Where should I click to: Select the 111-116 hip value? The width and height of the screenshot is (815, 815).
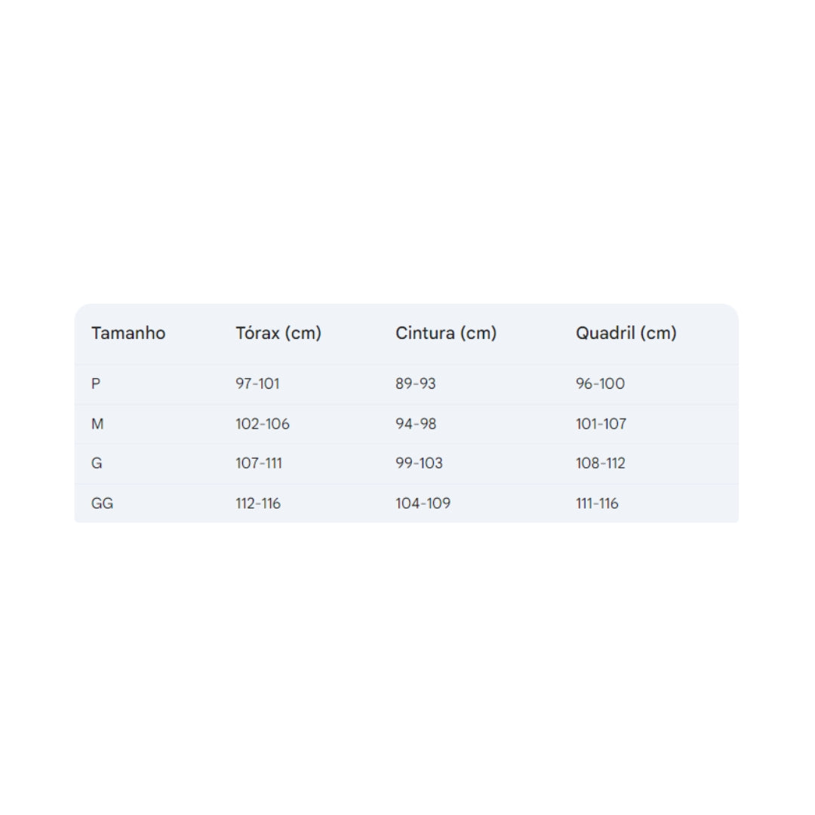click(x=597, y=503)
